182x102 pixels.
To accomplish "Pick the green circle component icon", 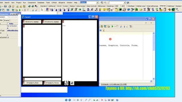I will coord(80,10).
